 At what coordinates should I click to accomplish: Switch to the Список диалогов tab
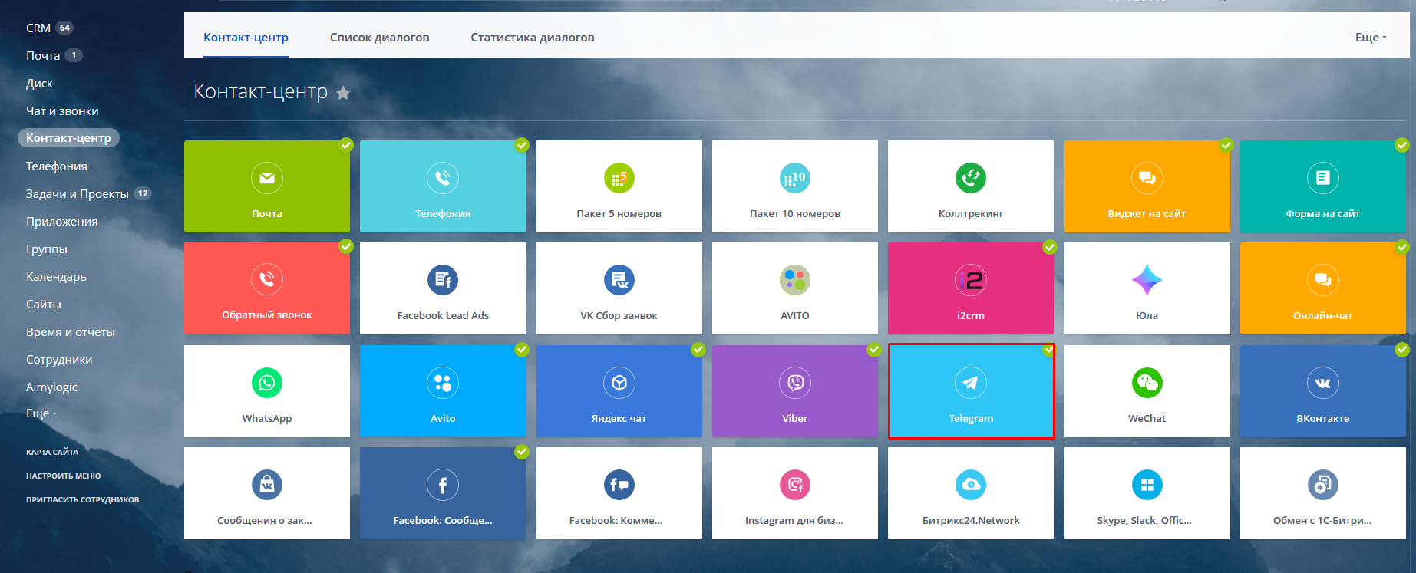pos(379,38)
